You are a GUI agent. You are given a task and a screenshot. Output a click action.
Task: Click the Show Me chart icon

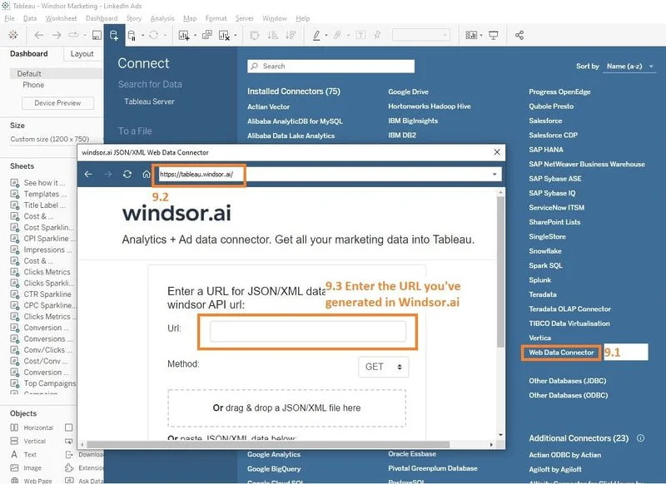471,35
